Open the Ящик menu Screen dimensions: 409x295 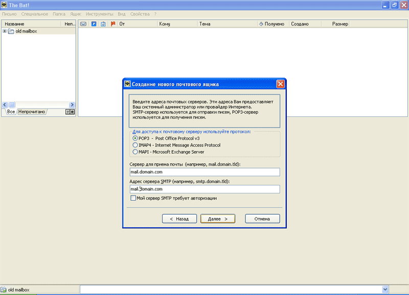coord(76,14)
